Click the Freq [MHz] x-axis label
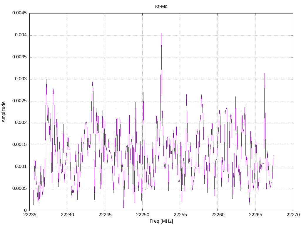Screen dimensions: 301x225 [x=161, y=221]
